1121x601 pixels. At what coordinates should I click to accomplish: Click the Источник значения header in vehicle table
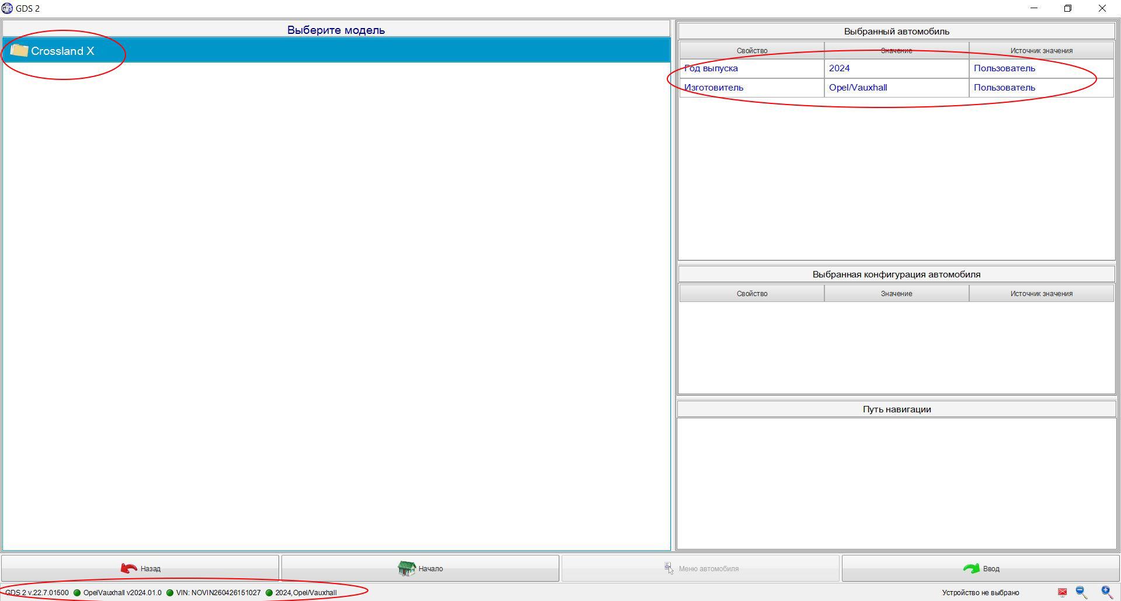pos(1041,50)
